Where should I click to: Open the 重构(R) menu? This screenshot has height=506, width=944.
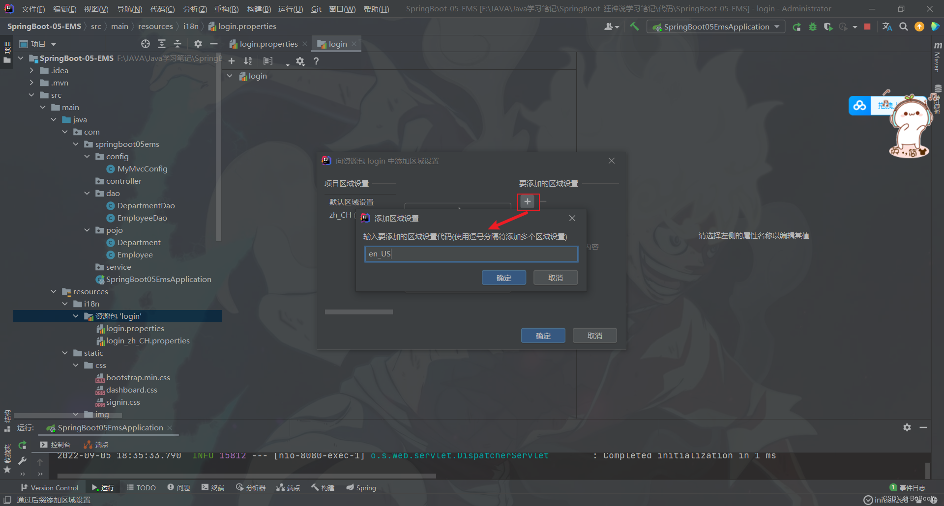point(226,9)
